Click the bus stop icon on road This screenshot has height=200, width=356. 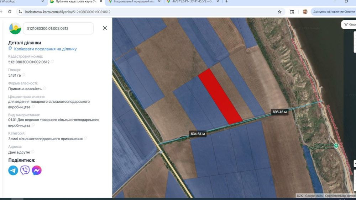[x=161, y=152]
